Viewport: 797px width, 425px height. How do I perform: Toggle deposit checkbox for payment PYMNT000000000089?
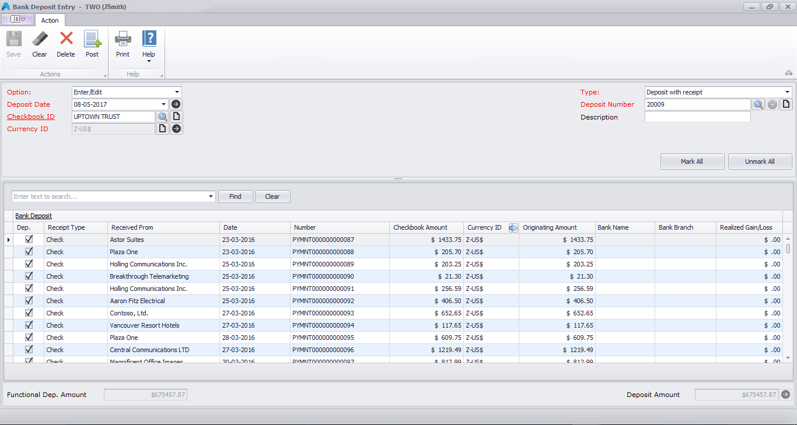pyautogui.click(x=29, y=264)
